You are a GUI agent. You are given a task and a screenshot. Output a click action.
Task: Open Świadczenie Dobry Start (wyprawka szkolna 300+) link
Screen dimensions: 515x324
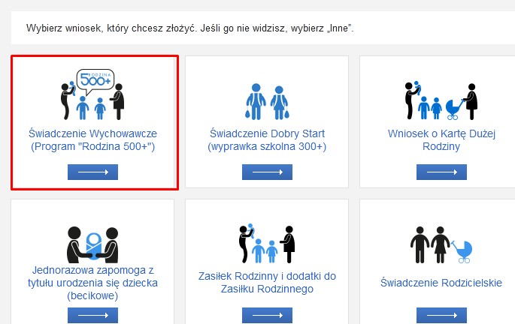pyautogui.click(x=267, y=140)
